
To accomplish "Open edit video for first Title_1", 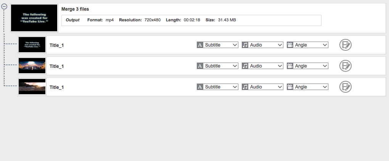I will (x=345, y=45).
